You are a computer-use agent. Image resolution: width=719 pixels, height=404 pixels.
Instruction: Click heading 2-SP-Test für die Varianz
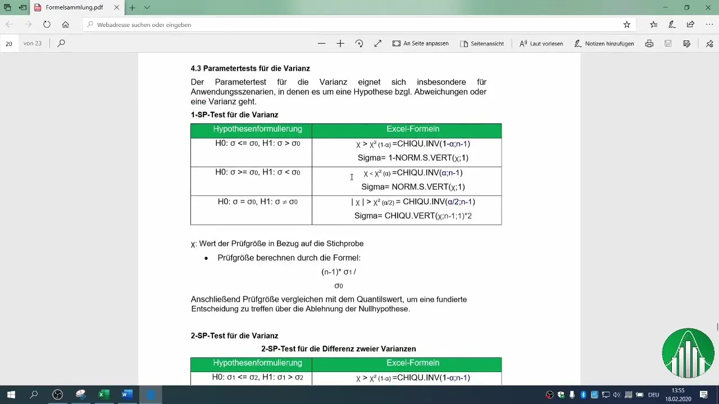point(234,336)
